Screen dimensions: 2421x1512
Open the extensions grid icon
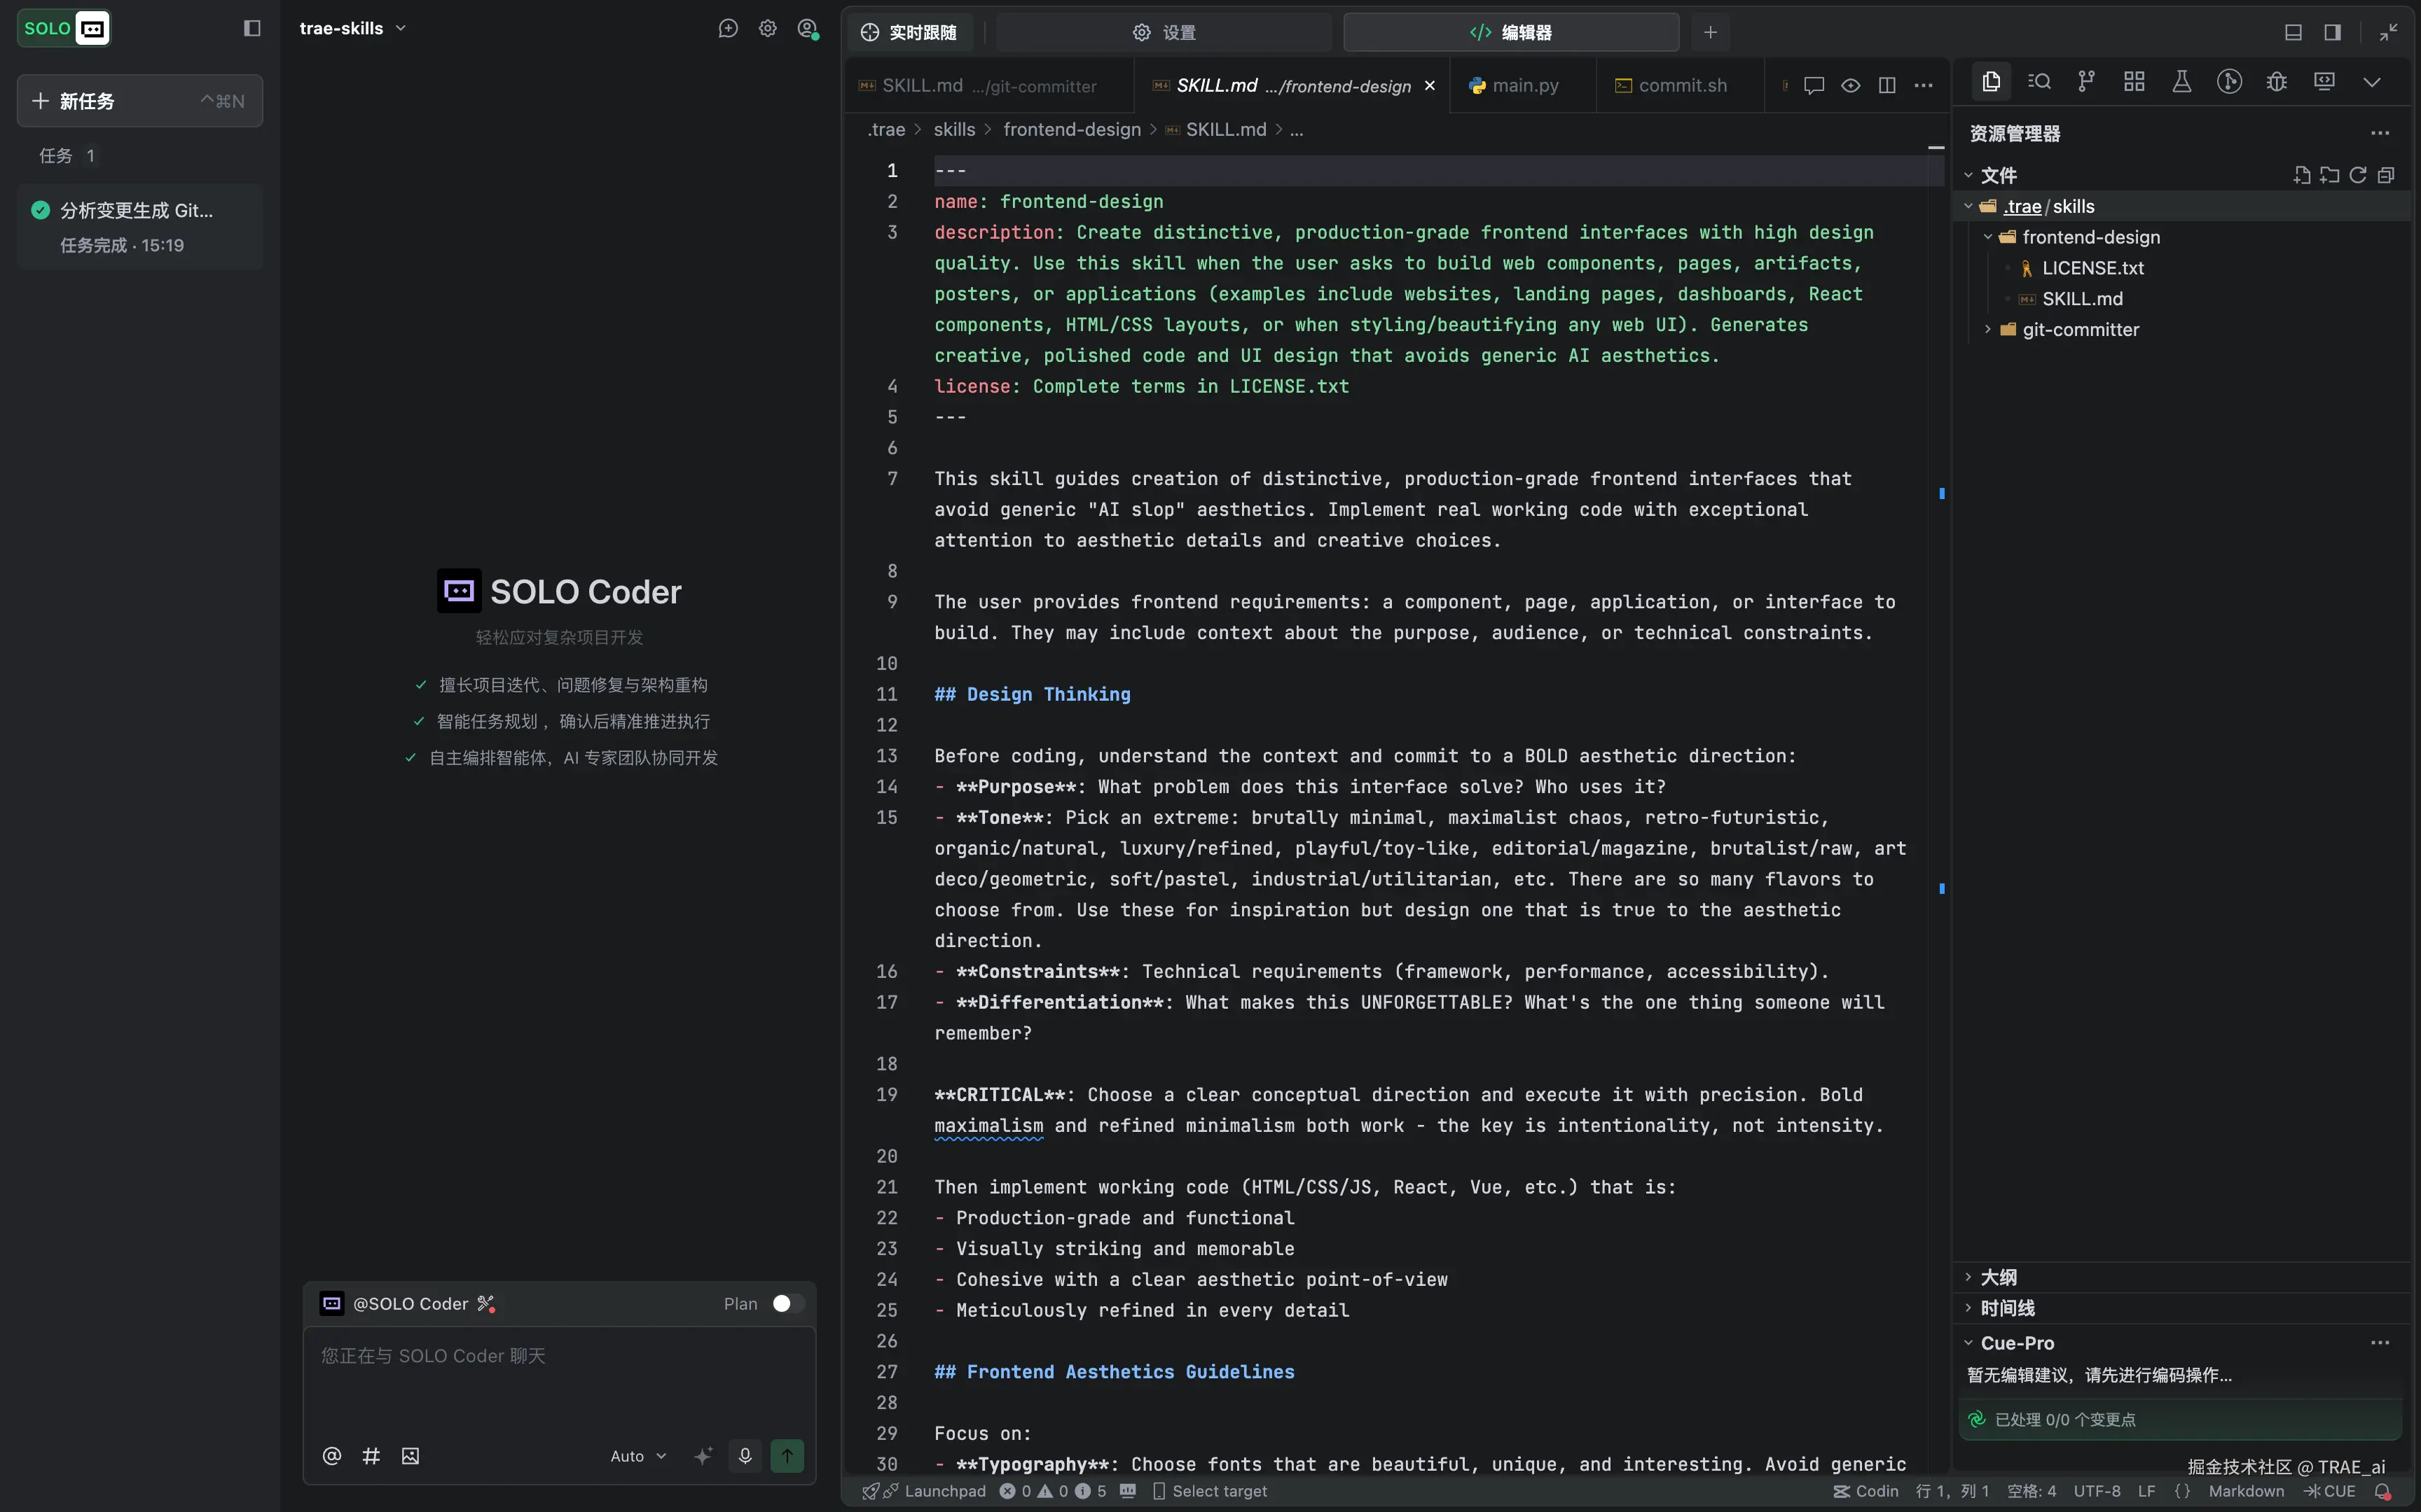[x=2134, y=82]
